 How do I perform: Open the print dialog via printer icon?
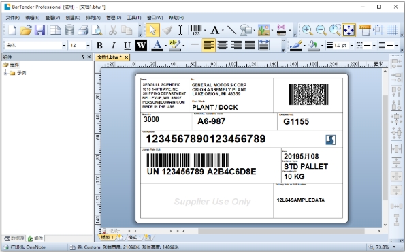pyautogui.click(x=83, y=30)
